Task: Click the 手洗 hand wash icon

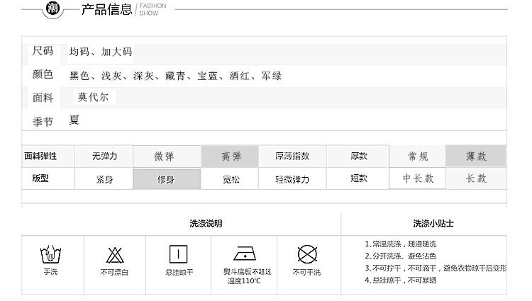Action: (x=50, y=254)
